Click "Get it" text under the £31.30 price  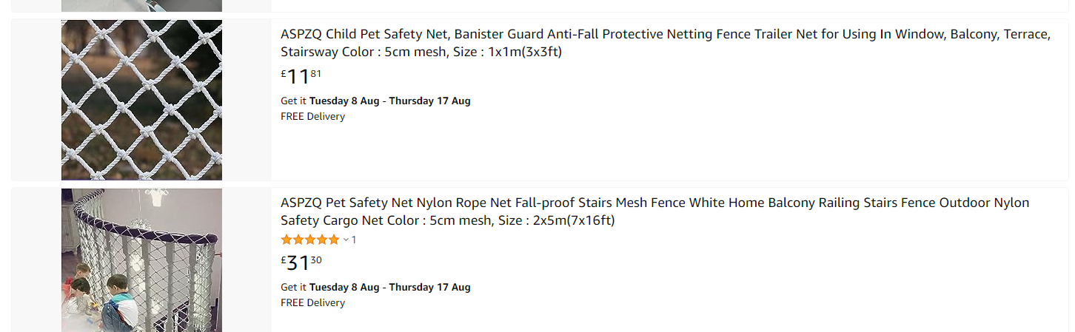pyautogui.click(x=293, y=287)
